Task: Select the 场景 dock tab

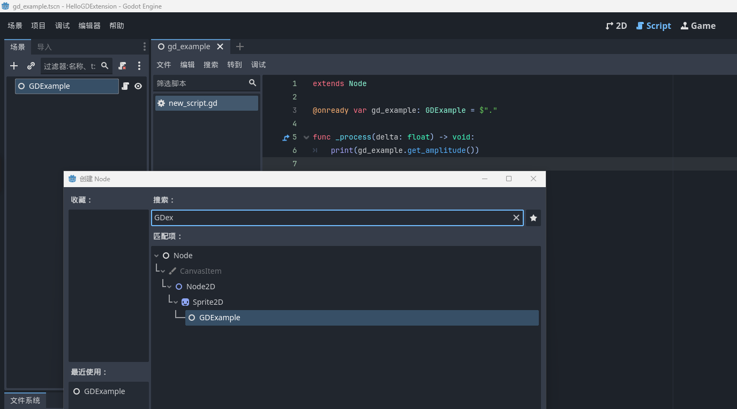Action: tap(18, 47)
